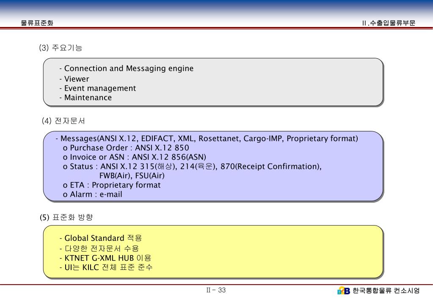Select the Viewer bullet item
The height and width of the screenshot is (299, 433).
[74, 79]
